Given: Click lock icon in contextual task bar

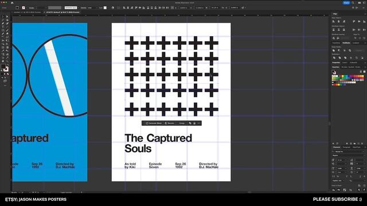Looking at the screenshot, I should coord(194,123).
